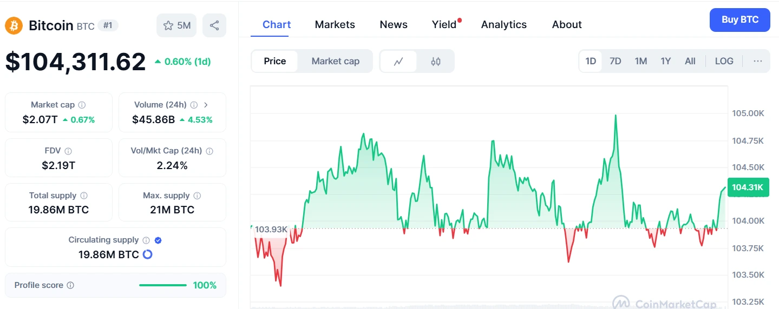Enable LOG scale on chart
779x309 pixels.
pyautogui.click(x=724, y=61)
